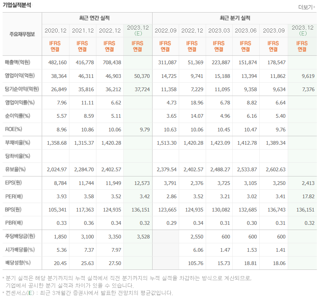Screen dimensions: 318x299
Task: Click the net margin value 14.07
Action: [x=197, y=116]
